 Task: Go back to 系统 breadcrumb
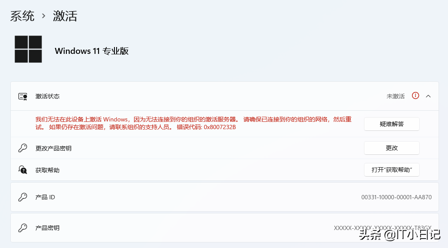(22, 16)
